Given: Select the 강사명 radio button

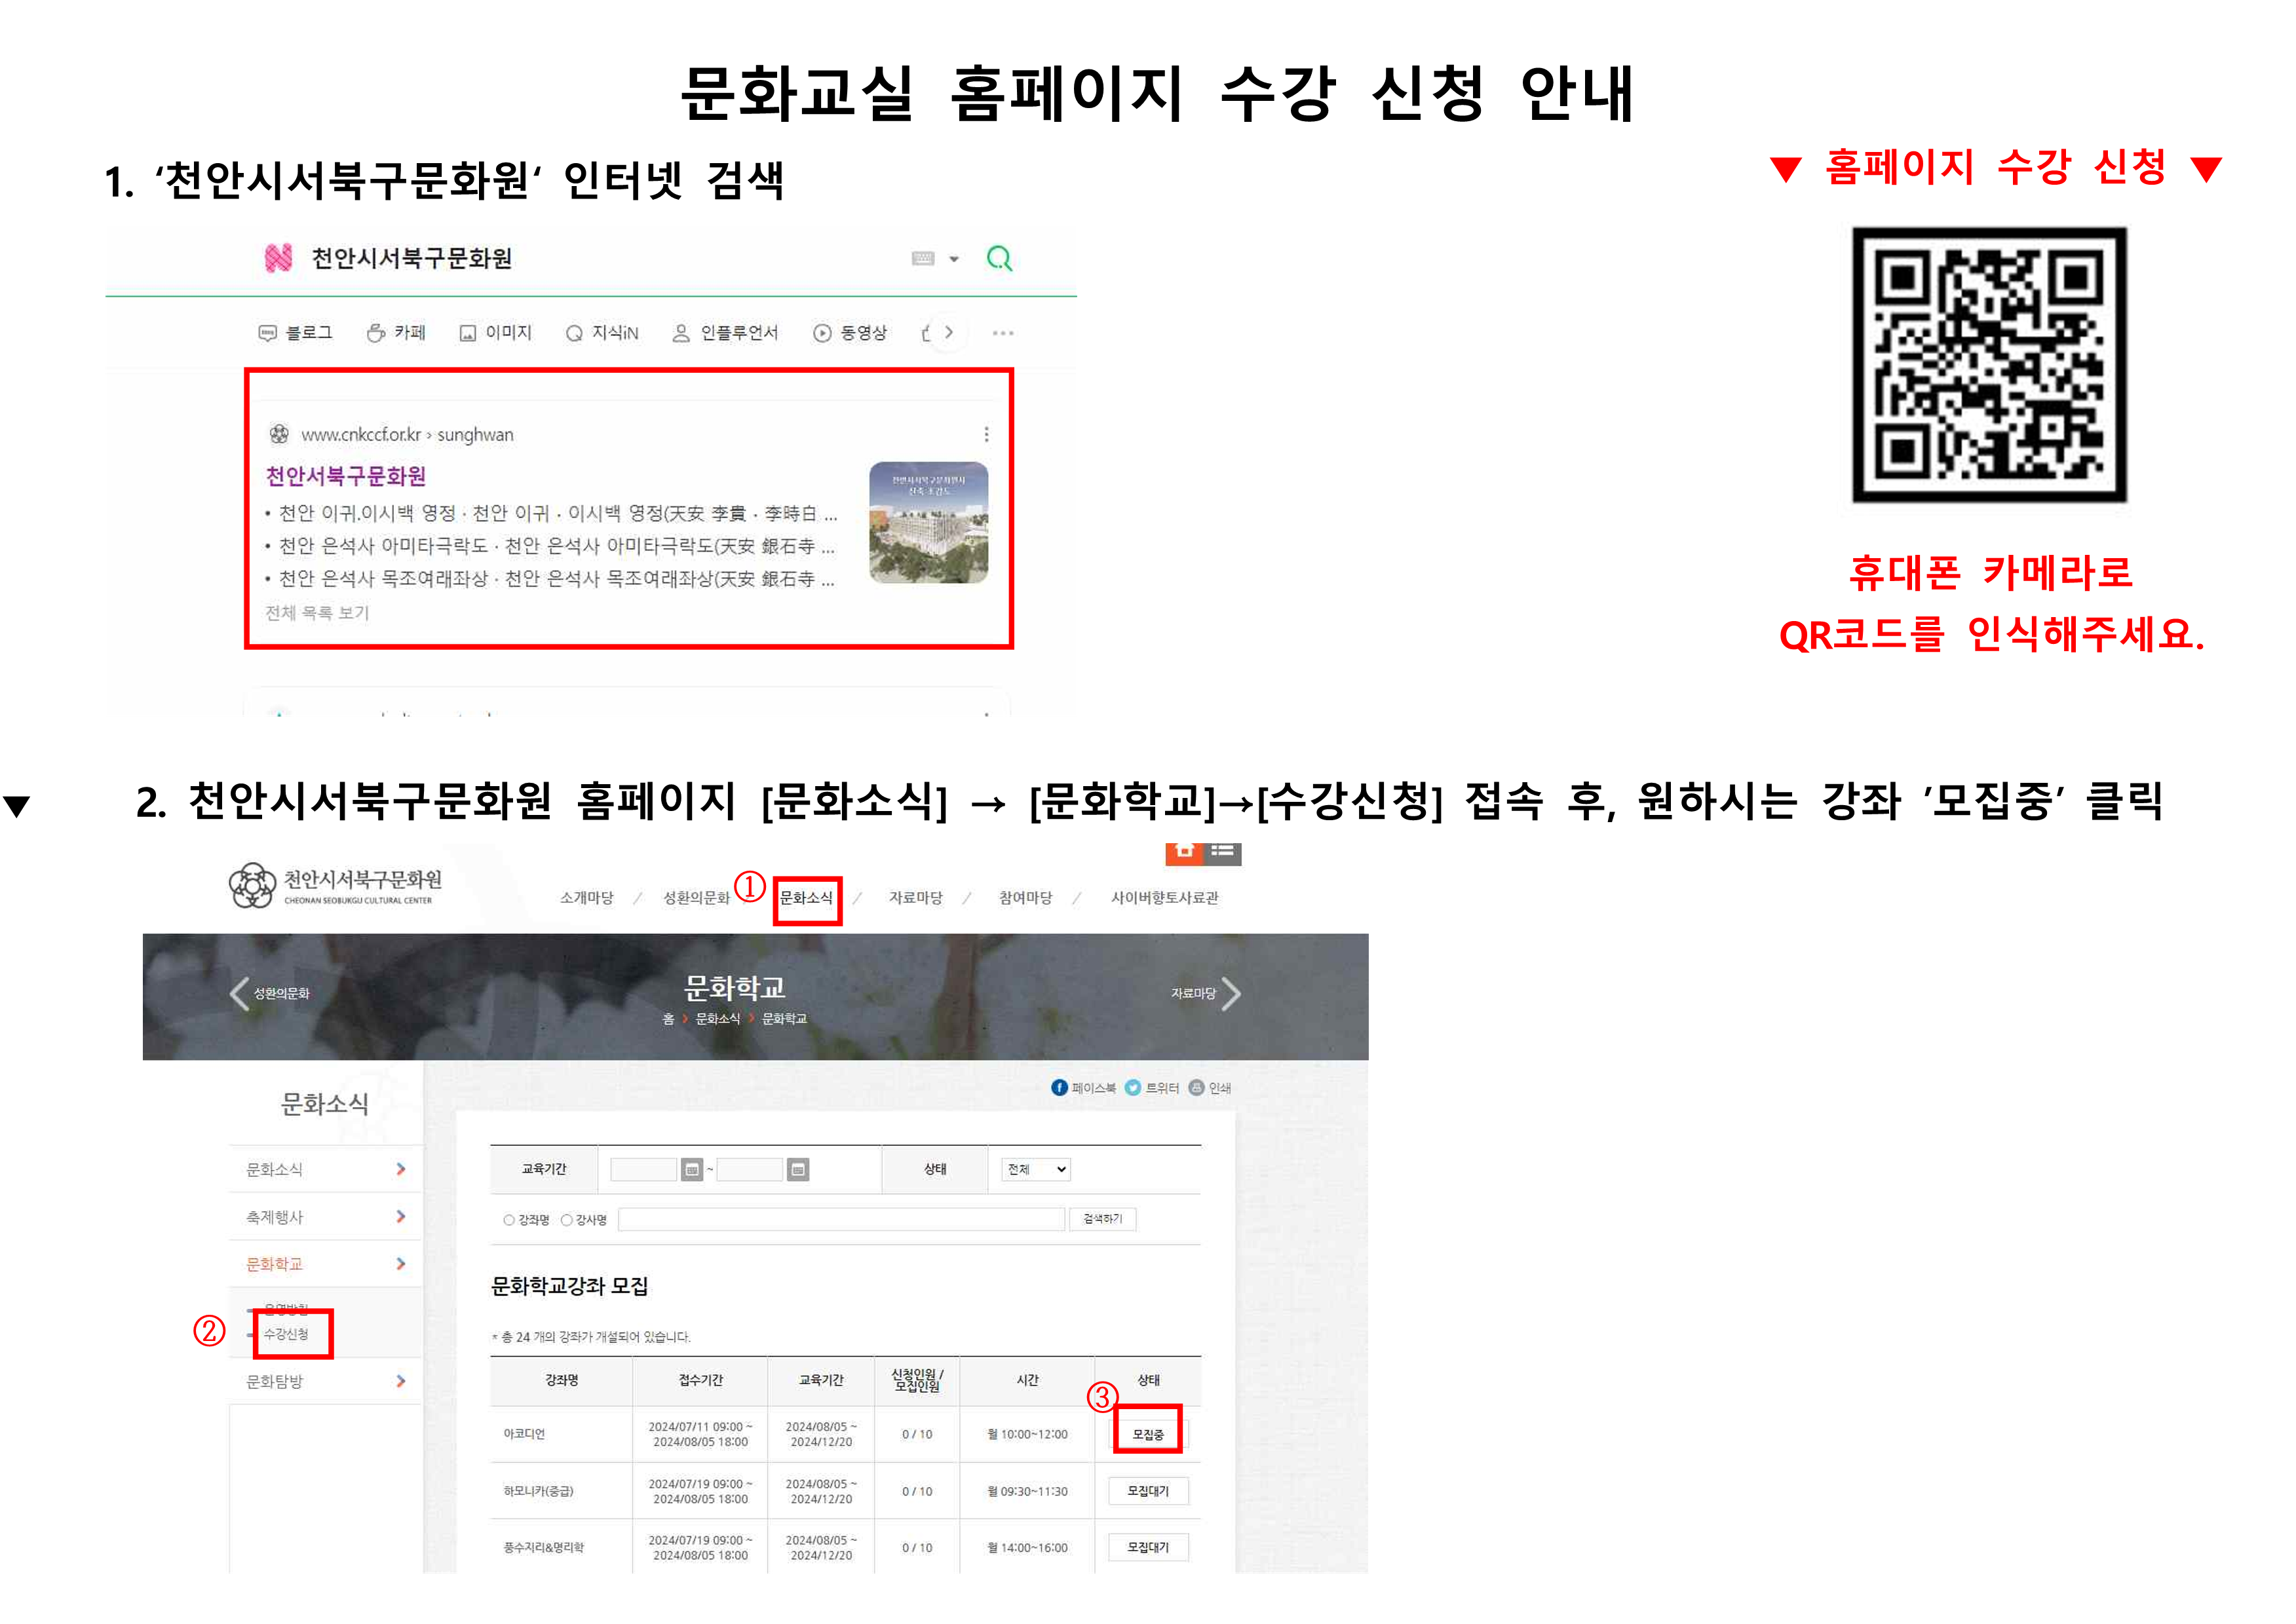Looking at the screenshot, I should click(x=567, y=1219).
